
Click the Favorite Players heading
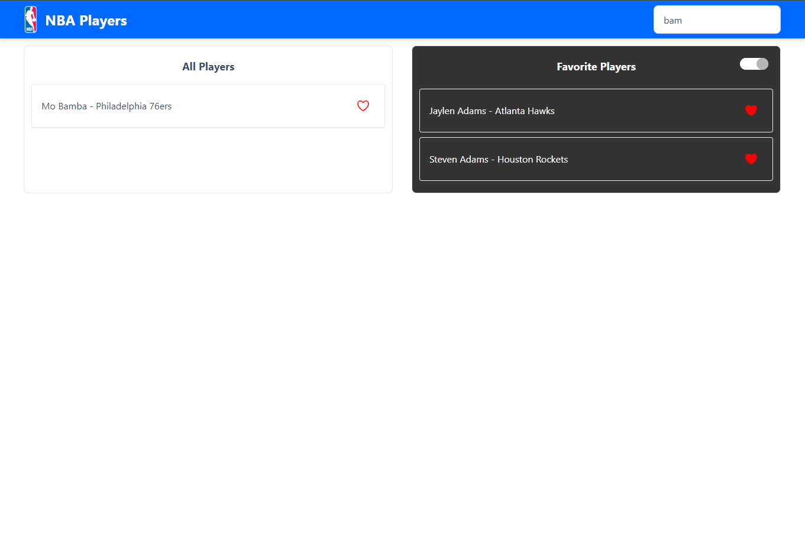click(596, 67)
